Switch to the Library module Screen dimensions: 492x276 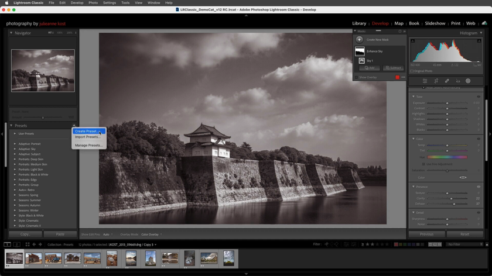pos(359,23)
